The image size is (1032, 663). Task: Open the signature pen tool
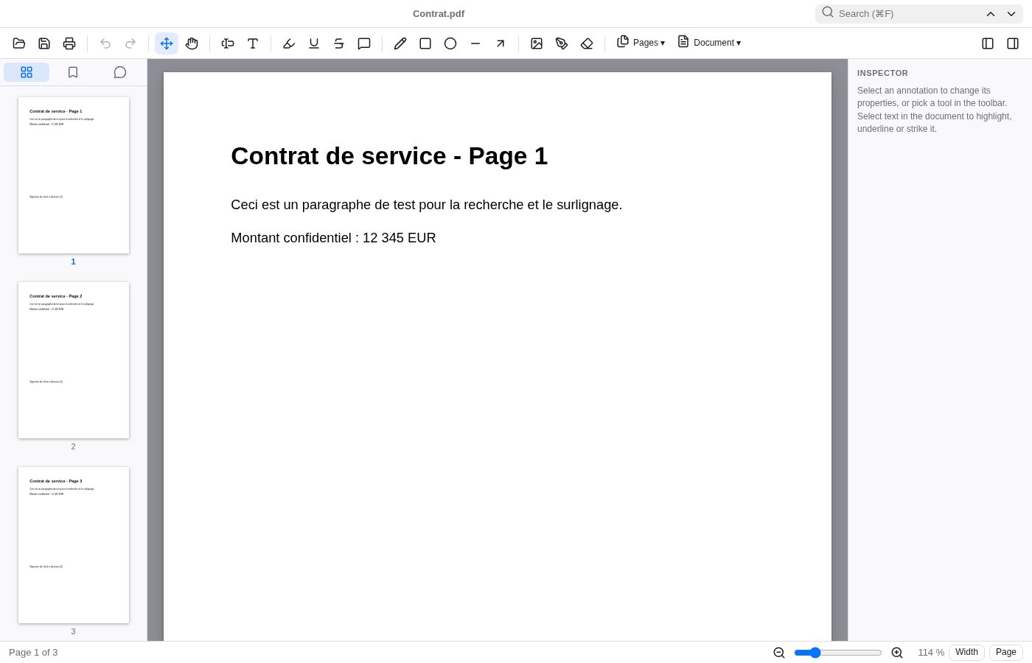562,43
